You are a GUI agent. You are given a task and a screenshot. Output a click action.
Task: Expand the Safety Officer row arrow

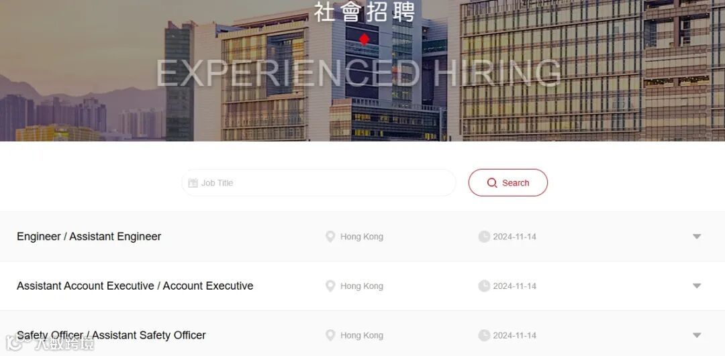point(697,335)
